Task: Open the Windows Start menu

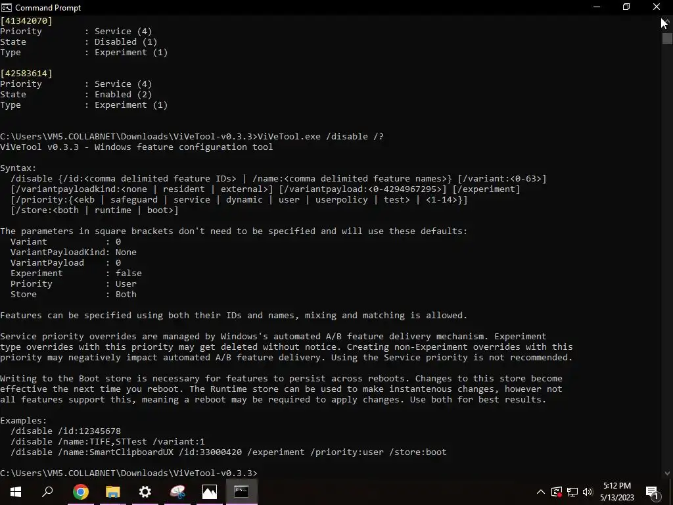Action: pyautogui.click(x=16, y=492)
